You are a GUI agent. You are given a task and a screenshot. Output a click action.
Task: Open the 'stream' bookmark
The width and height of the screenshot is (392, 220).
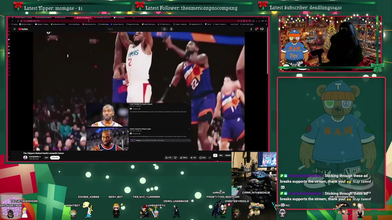[14, 24]
